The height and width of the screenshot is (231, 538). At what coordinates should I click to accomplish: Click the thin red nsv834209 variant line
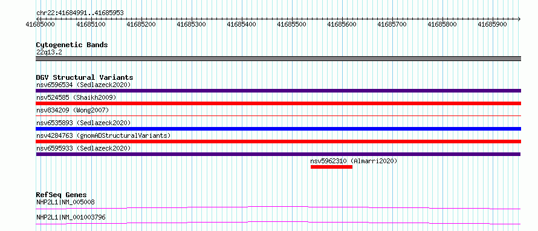[278, 116]
